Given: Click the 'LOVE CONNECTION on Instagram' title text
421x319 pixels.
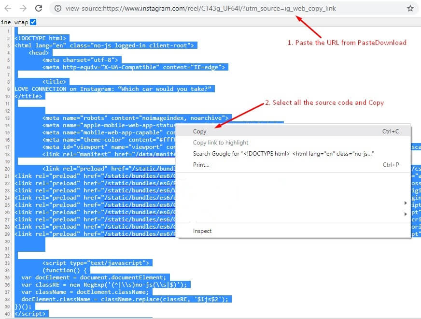Looking at the screenshot, I should pyautogui.click(x=113, y=89).
